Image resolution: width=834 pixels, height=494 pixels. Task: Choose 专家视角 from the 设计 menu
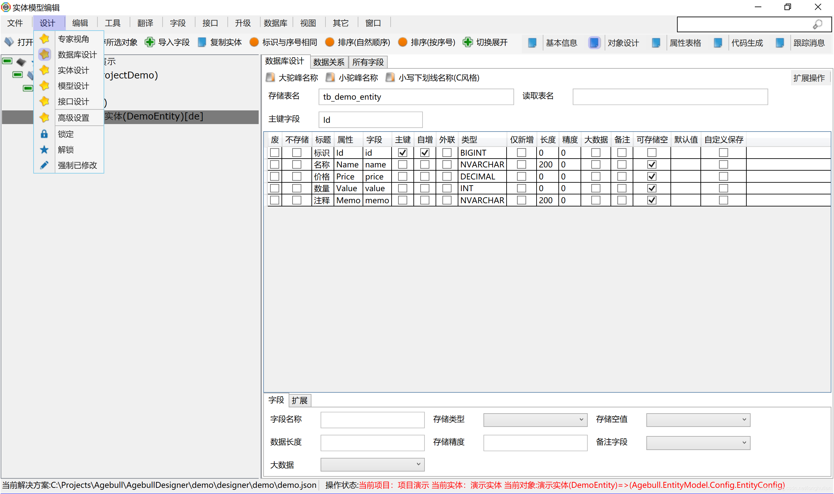(x=74, y=39)
